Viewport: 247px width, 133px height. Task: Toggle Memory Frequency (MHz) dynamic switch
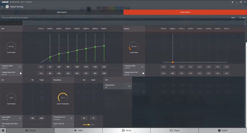[142, 67]
